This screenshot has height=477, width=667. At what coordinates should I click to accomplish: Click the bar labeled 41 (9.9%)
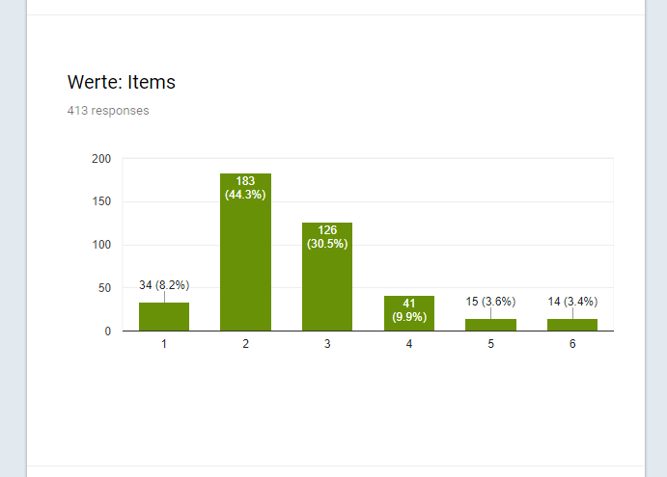coord(409,313)
